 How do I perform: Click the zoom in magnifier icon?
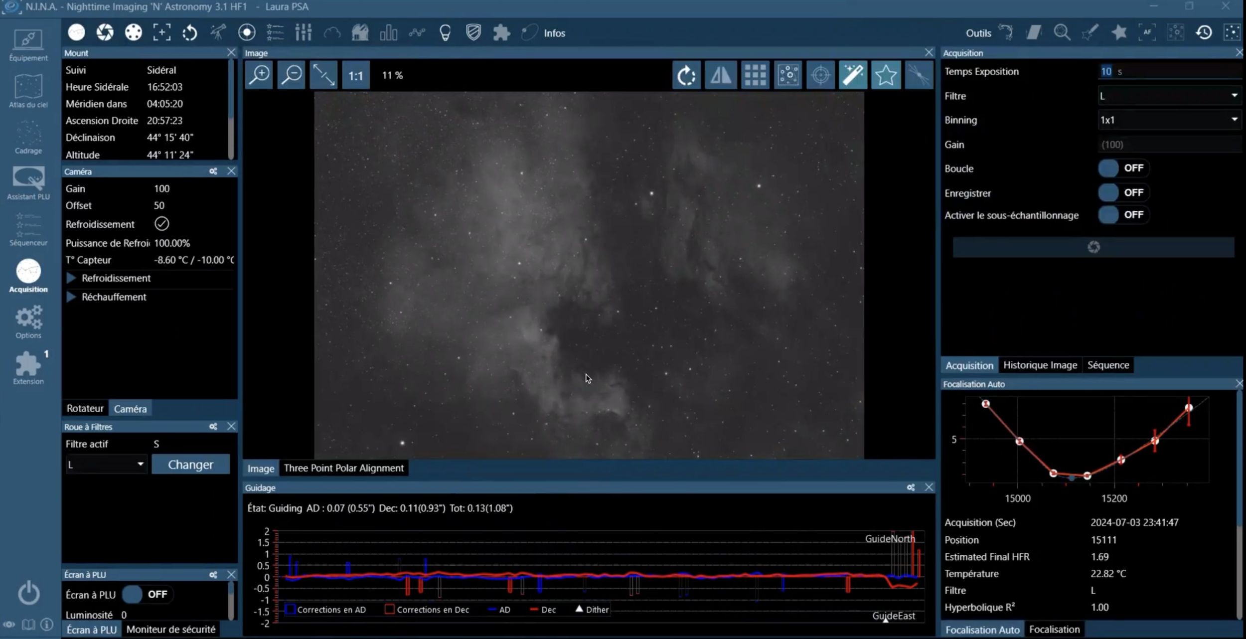tap(259, 75)
